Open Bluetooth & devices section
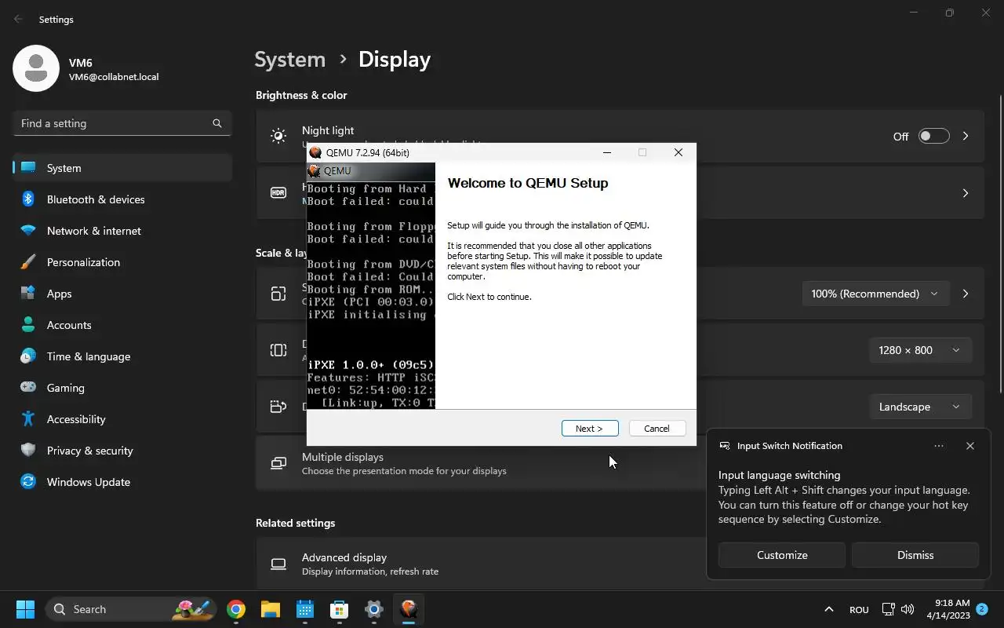Image resolution: width=1004 pixels, height=628 pixels. coord(122,199)
